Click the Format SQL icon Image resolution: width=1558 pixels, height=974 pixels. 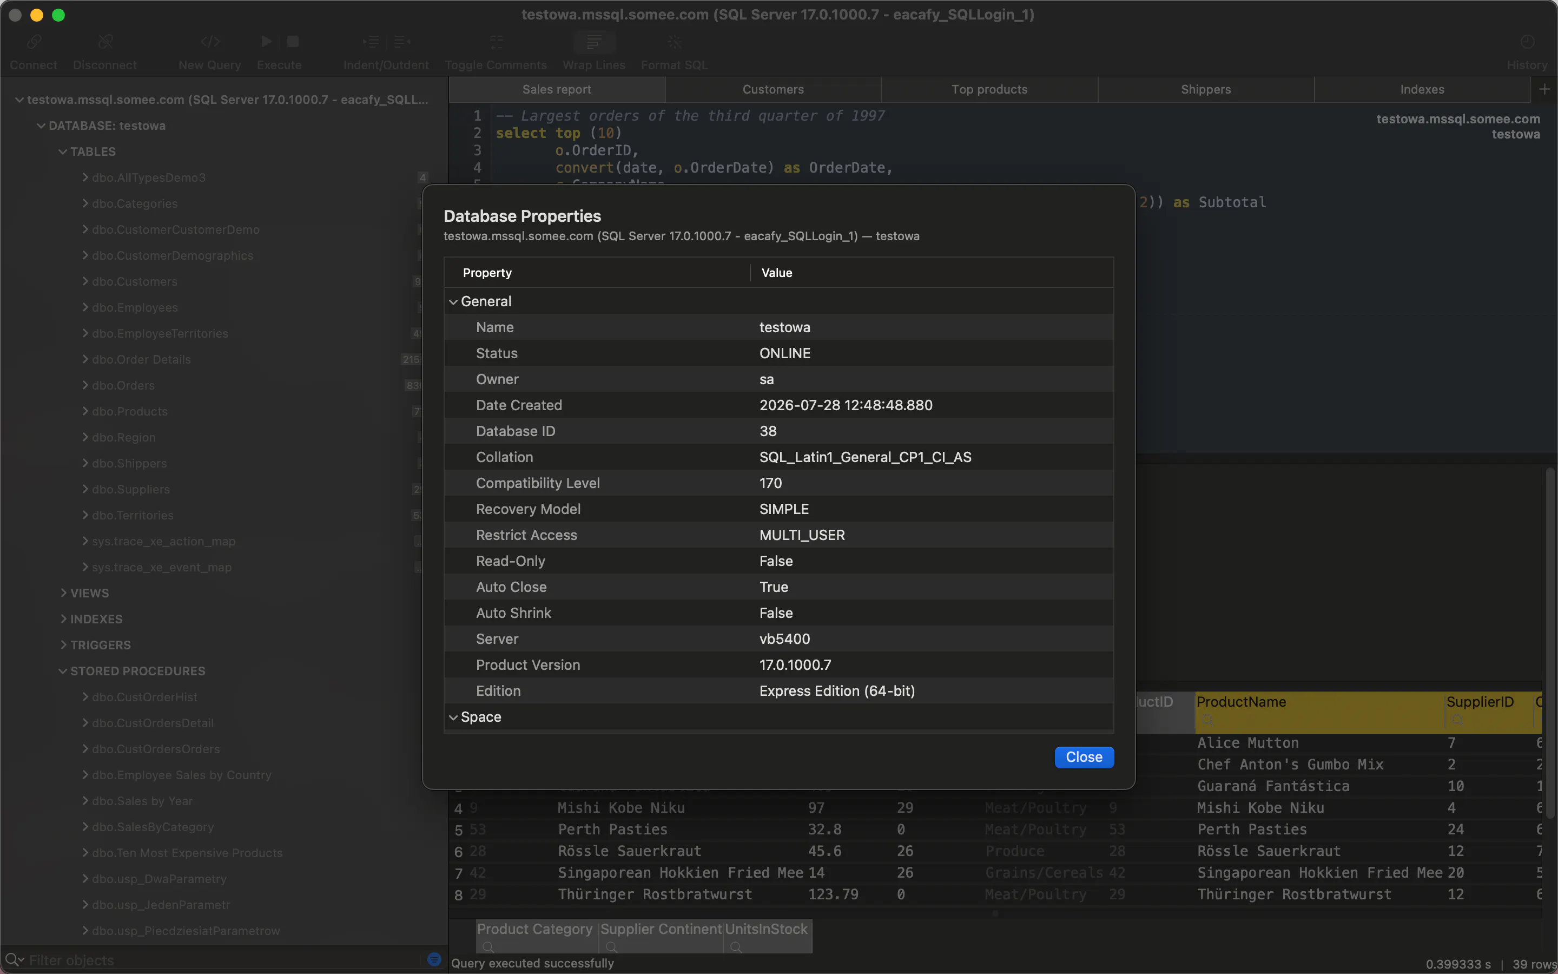[x=674, y=42]
